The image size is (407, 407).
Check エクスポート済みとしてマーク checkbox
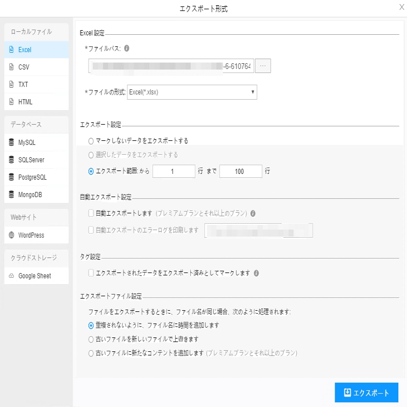[90, 273]
